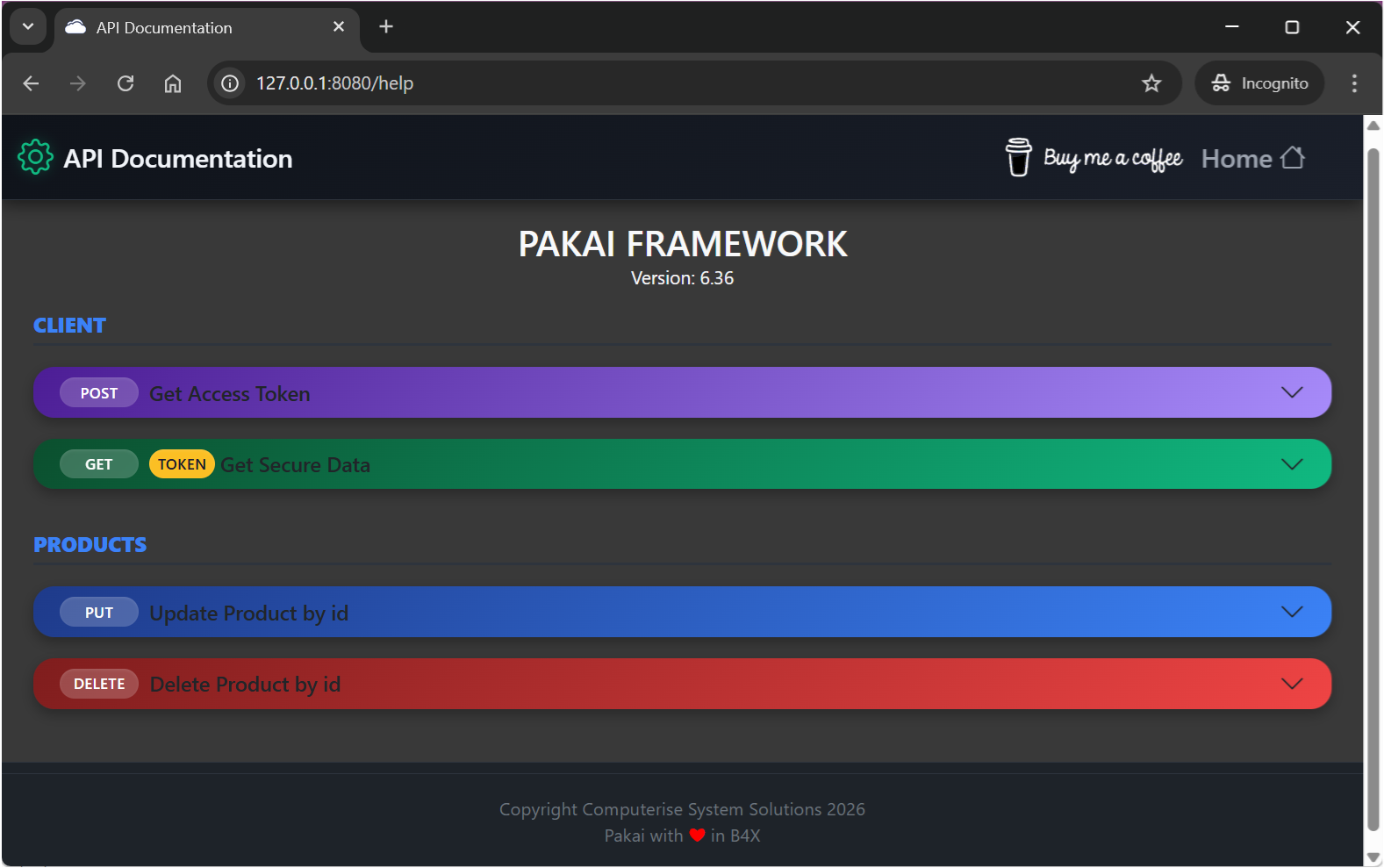Click the vertical scrollbar thumb
This screenshot has width=1384, height=868.
coord(1373,490)
